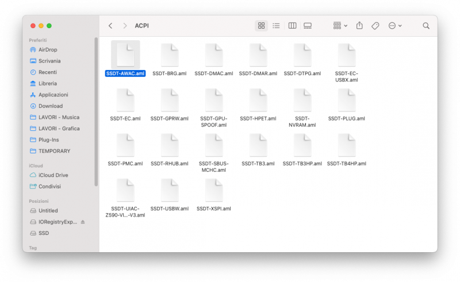Click the SSDT-RHUB.aml file name

coord(170,164)
